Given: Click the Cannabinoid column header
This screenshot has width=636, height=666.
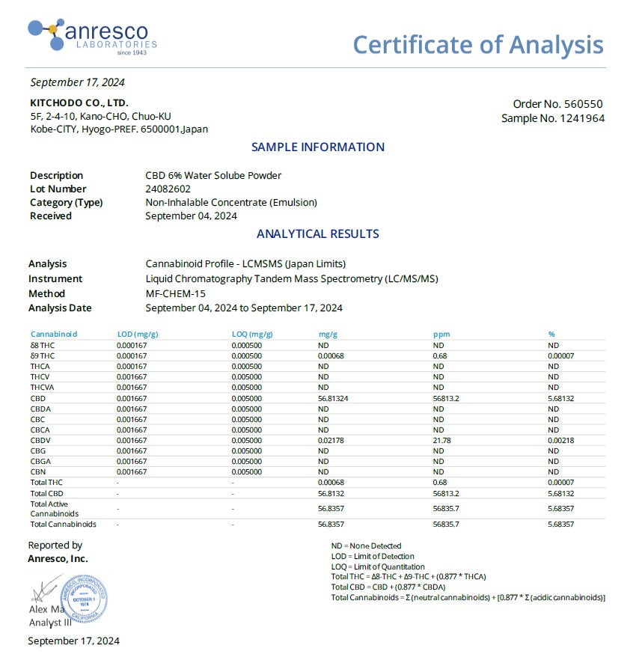Looking at the screenshot, I should click(54, 334).
